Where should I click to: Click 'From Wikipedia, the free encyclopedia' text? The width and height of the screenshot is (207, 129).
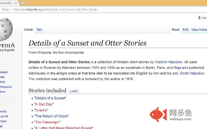56,52
